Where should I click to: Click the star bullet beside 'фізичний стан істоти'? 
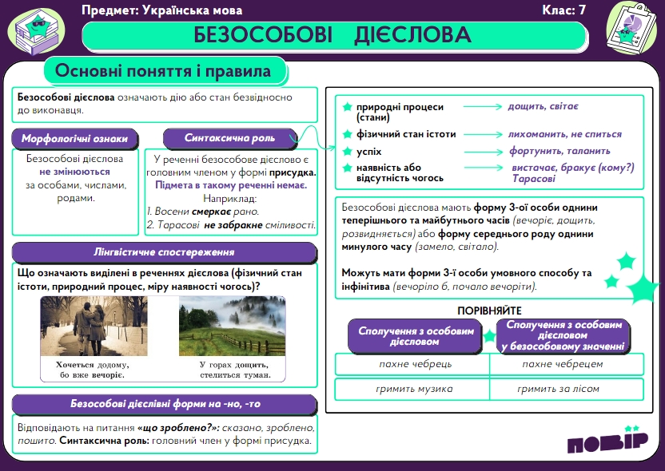tap(347, 133)
